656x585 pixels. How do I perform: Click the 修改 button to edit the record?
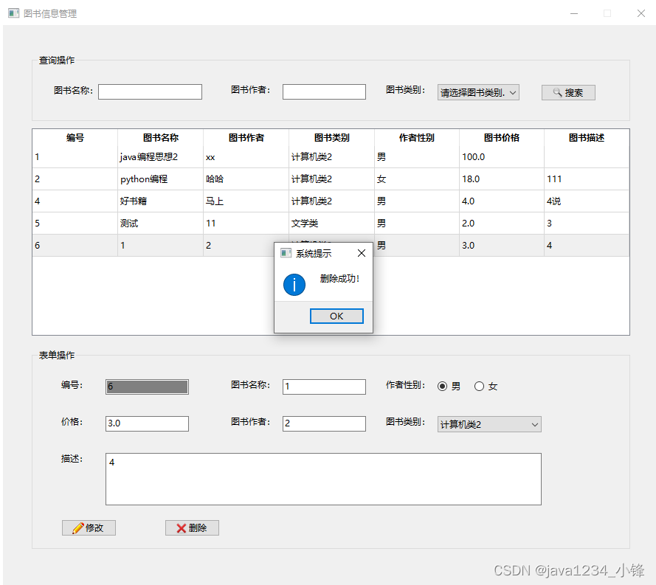[x=89, y=527]
